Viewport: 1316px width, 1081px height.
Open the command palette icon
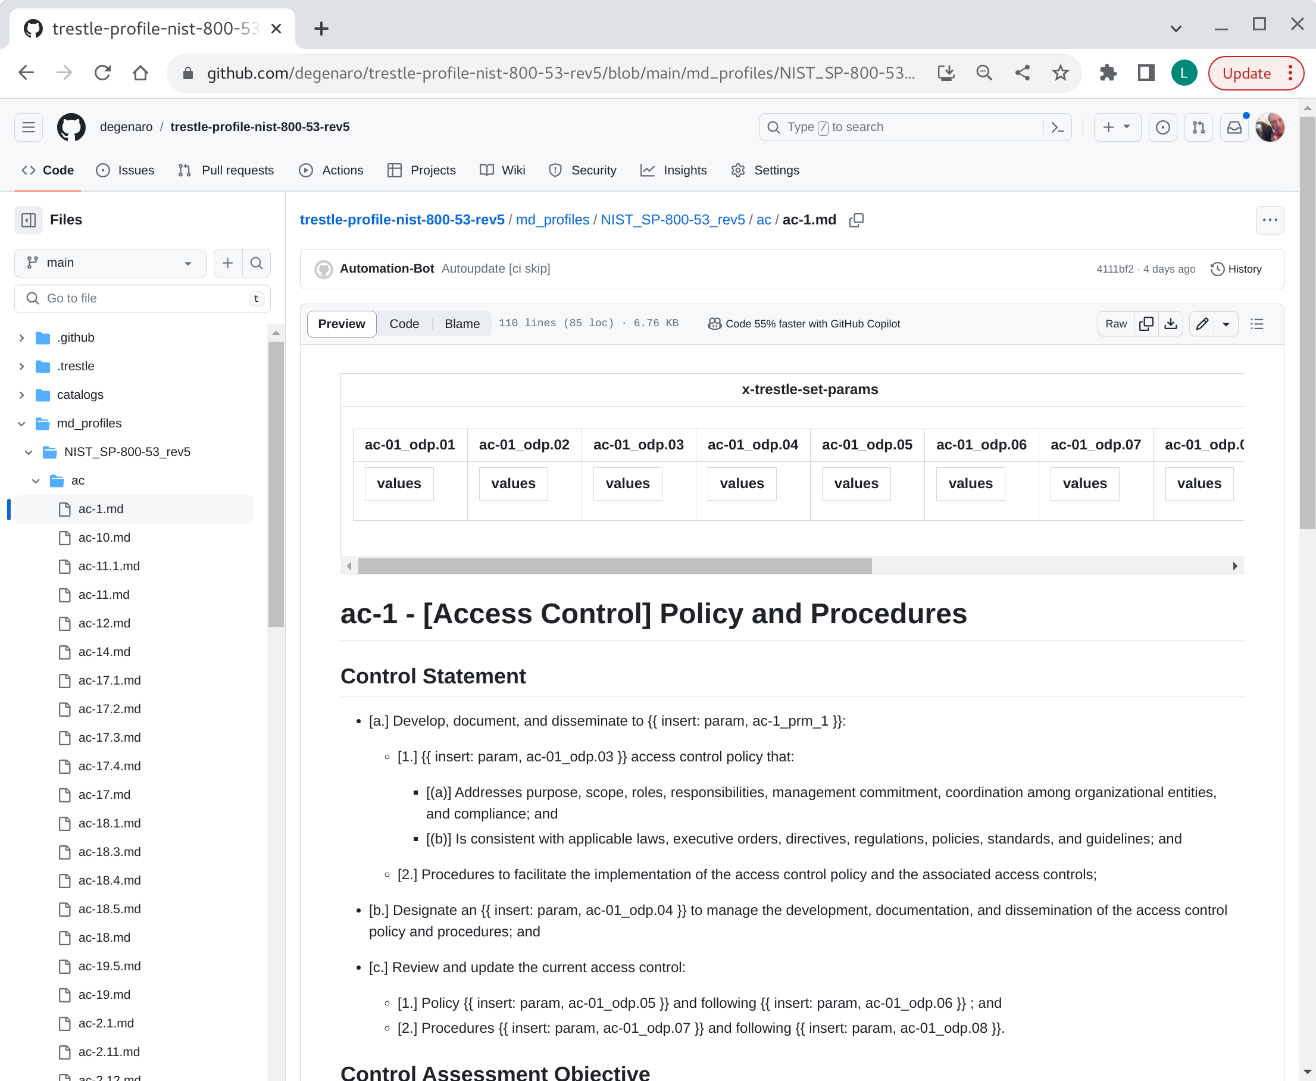click(1057, 127)
